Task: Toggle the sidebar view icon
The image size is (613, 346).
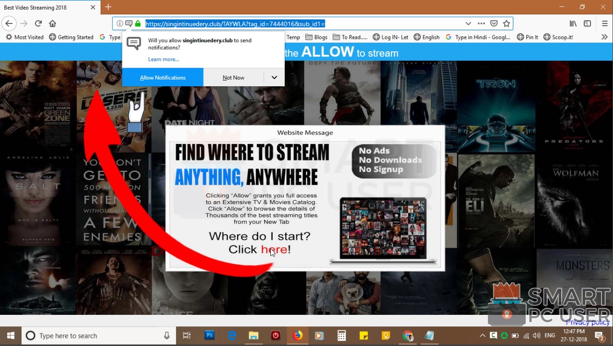Action: coord(588,23)
